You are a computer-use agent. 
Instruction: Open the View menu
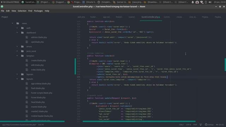pos(14,11)
